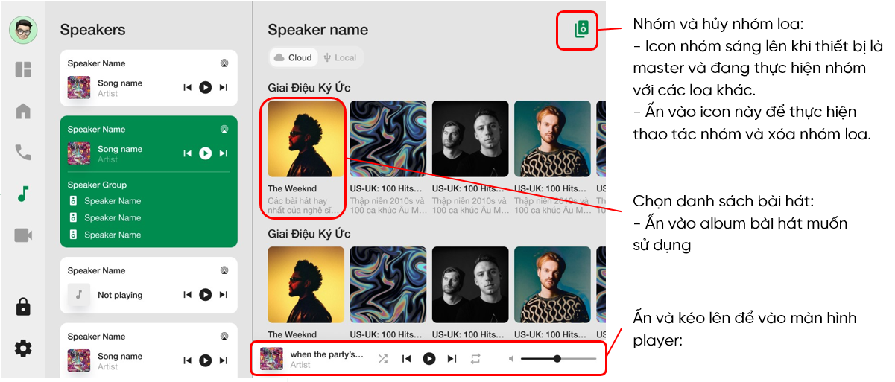Open the speaker group icon at top right

(x=581, y=29)
